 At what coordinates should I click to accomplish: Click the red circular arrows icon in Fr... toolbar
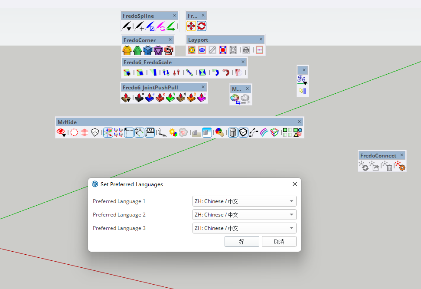tap(202, 26)
